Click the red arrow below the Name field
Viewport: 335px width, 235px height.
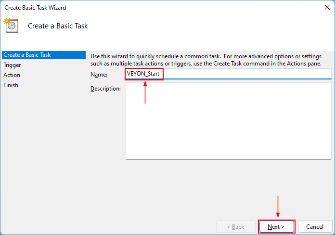coord(145,92)
